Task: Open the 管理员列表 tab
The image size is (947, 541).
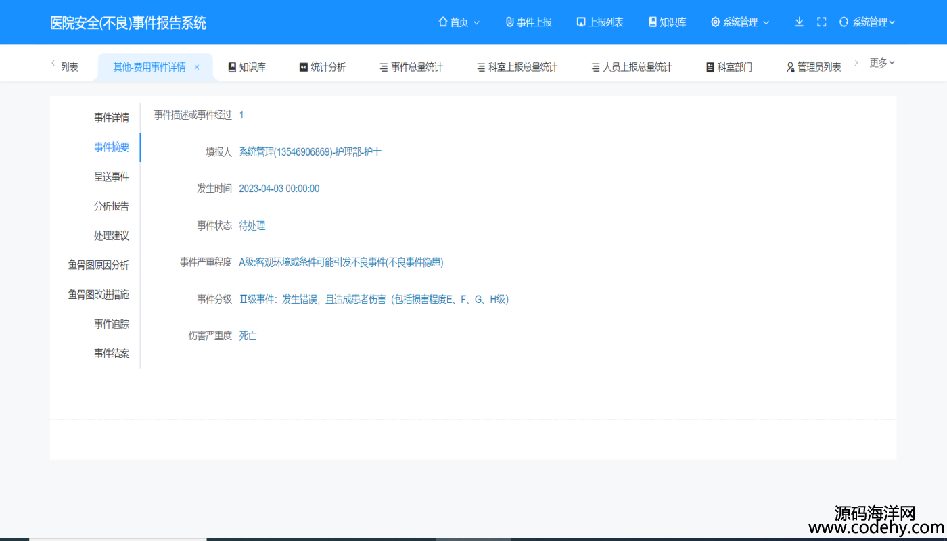Action: point(814,67)
